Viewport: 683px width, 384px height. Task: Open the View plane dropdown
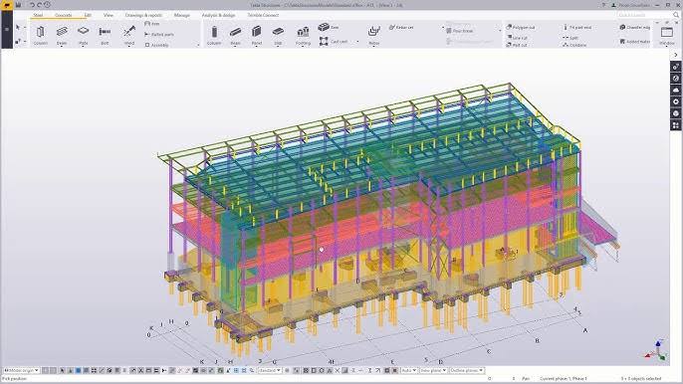coord(433,370)
